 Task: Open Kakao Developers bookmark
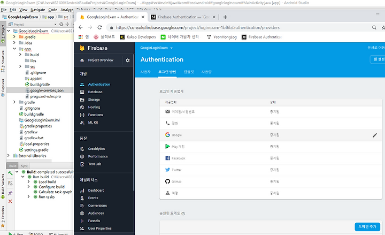138,37
